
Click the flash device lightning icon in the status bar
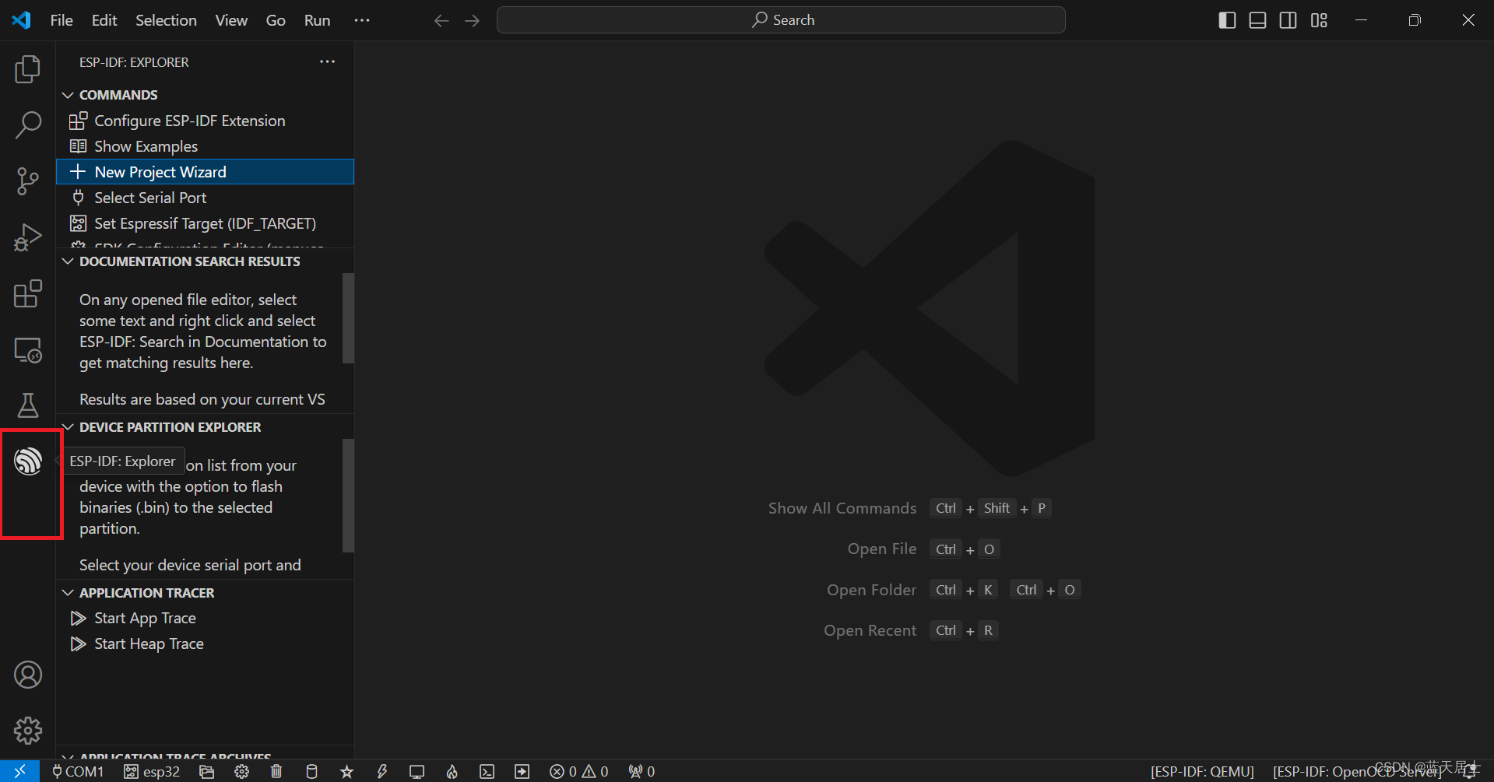pyautogui.click(x=381, y=771)
